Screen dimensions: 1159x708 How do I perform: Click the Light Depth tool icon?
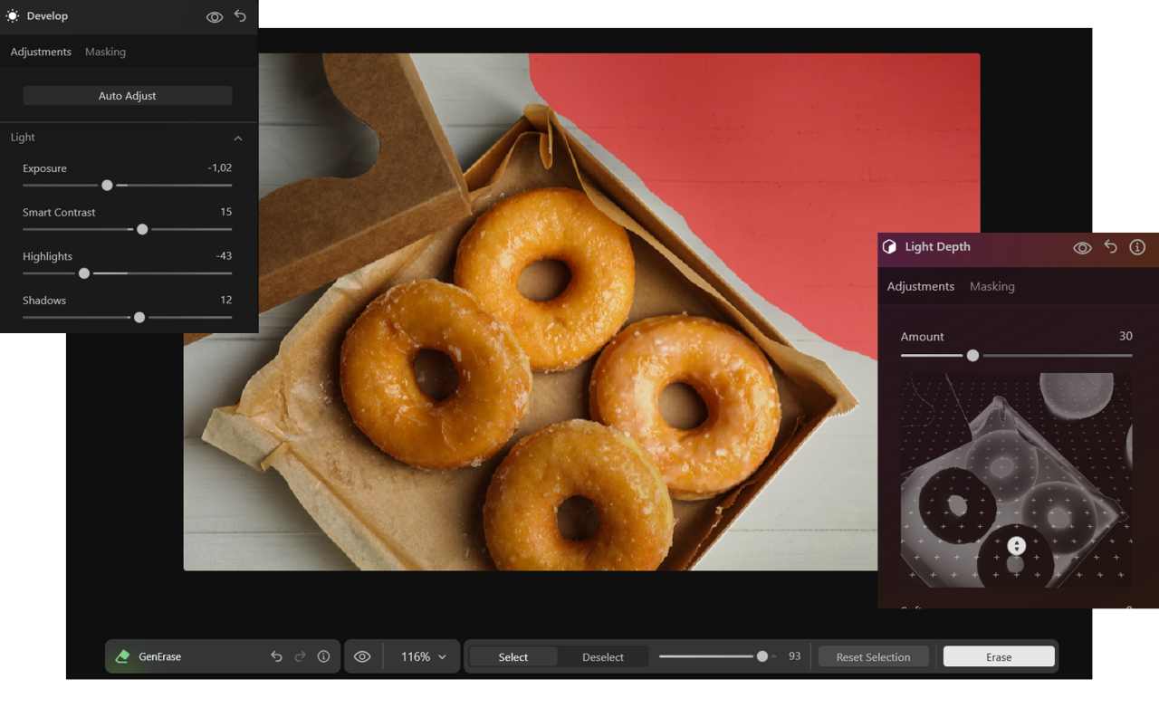point(889,246)
